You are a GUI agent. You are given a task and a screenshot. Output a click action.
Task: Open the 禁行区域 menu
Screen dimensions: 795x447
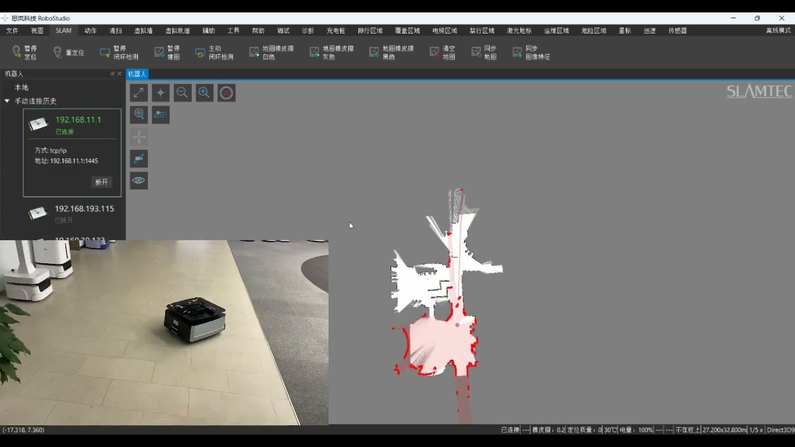482,30
